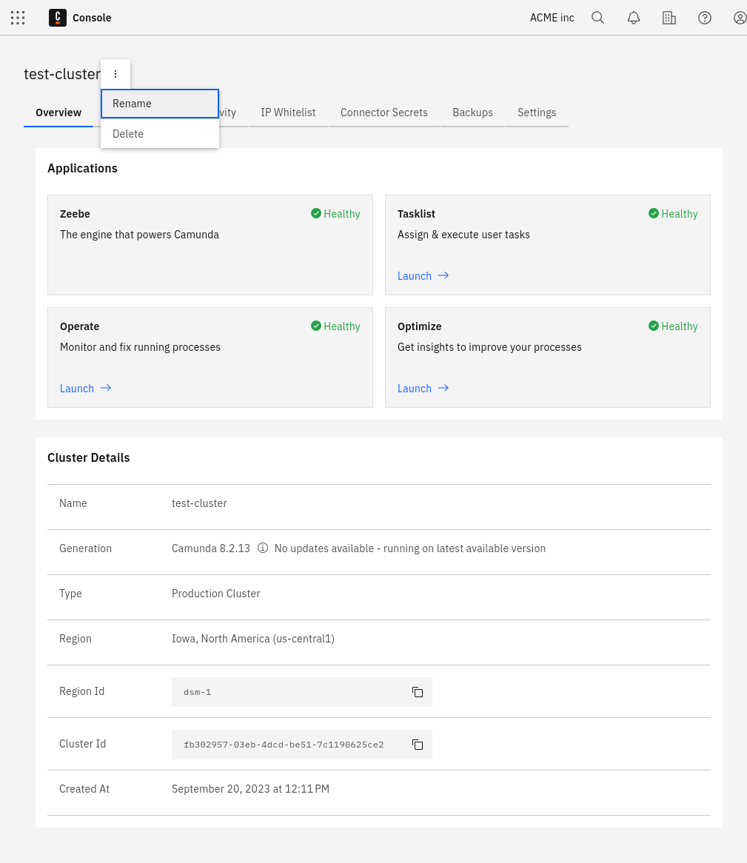The height and width of the screenshot is (863, 747).
Task: Click the Tasklist Healthy check icon
Action: tap(654, 213)
